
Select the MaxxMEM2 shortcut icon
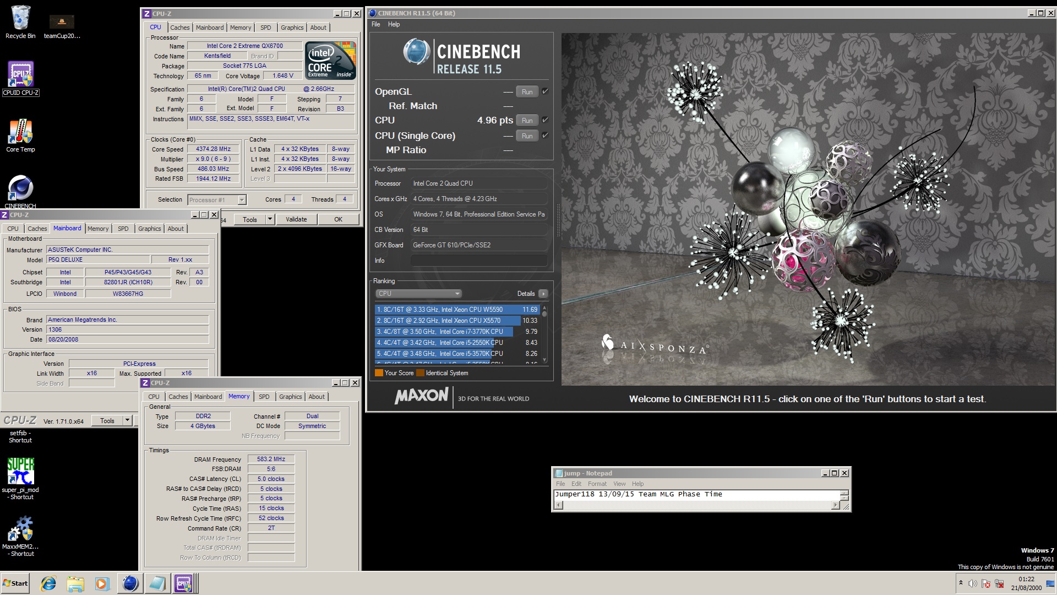(20, 536)
